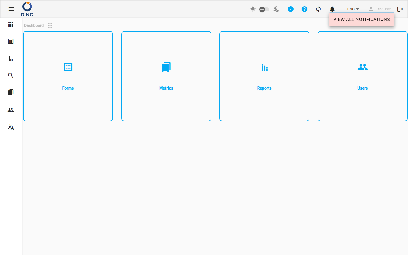Open the blue help question icon
Screen dimensions: 408x255
pyautogui.click(x=305, y=9)
